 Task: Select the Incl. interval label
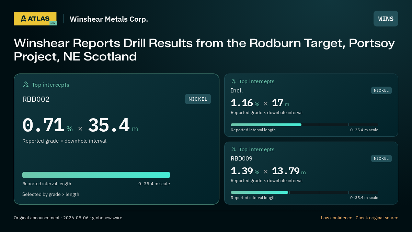tap(237, 90)
